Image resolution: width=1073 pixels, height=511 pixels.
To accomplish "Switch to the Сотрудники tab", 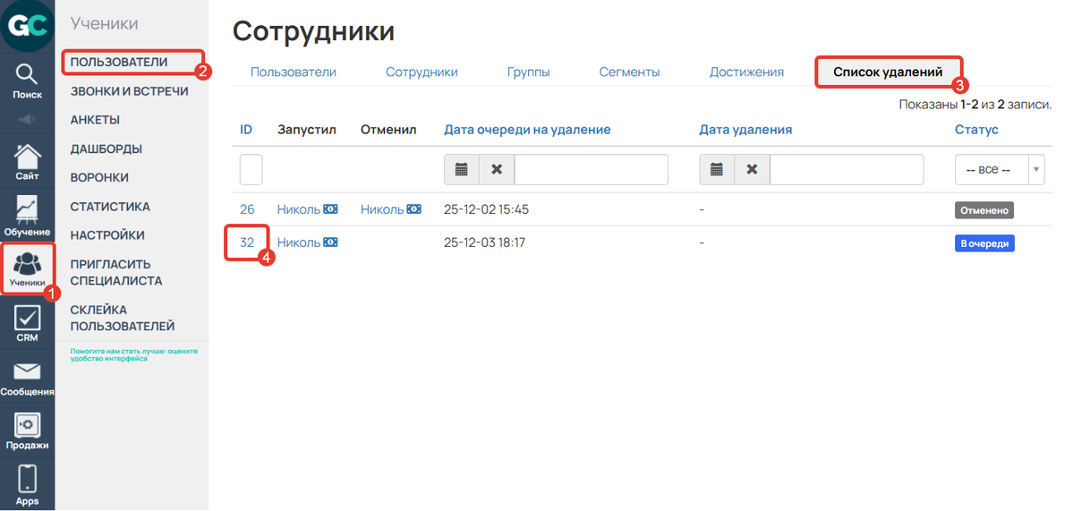I will [422, 72].
